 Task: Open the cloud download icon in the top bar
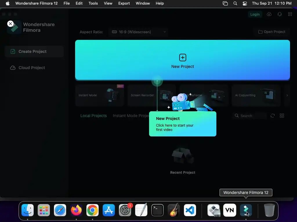point(269,14)
